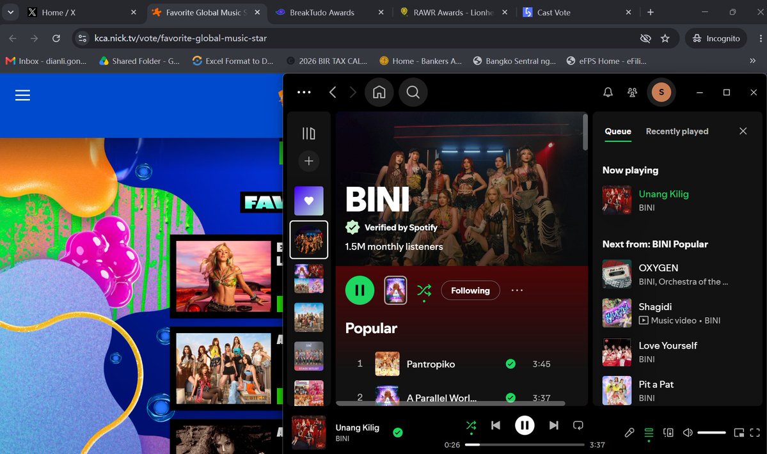Play Shagidi from queue
Screen dimensions: 767x454
(x=677, y=313)
